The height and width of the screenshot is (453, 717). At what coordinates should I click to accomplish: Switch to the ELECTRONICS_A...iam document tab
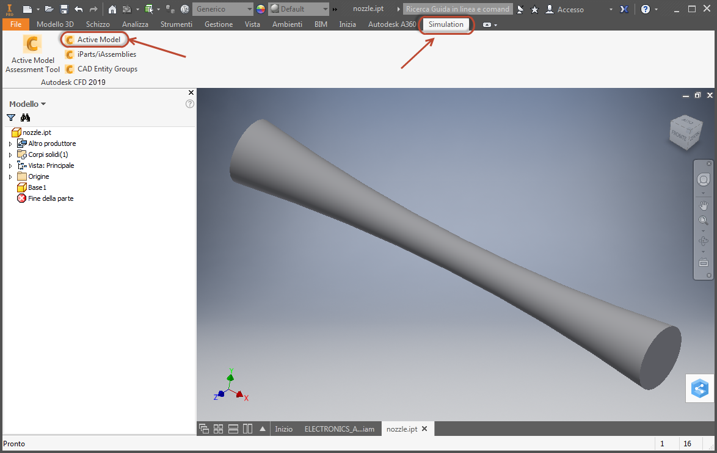click(x=340, y=429)
